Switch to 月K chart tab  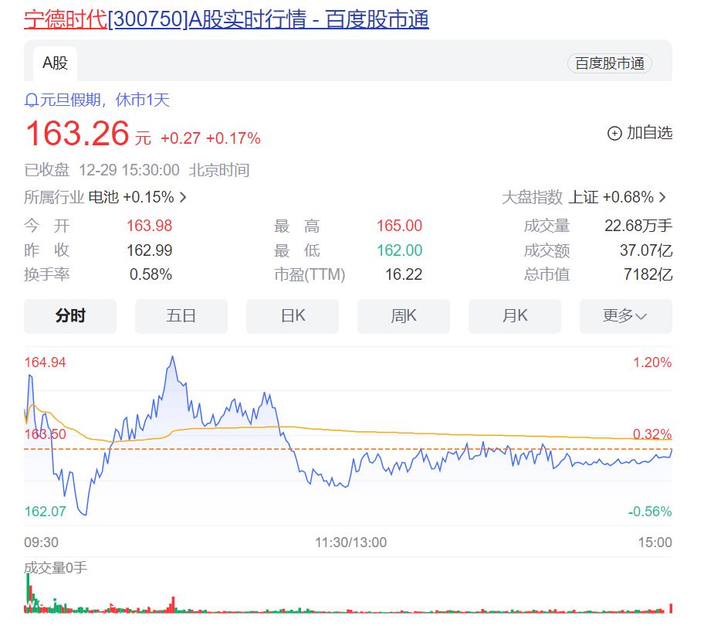click(515, 316)
